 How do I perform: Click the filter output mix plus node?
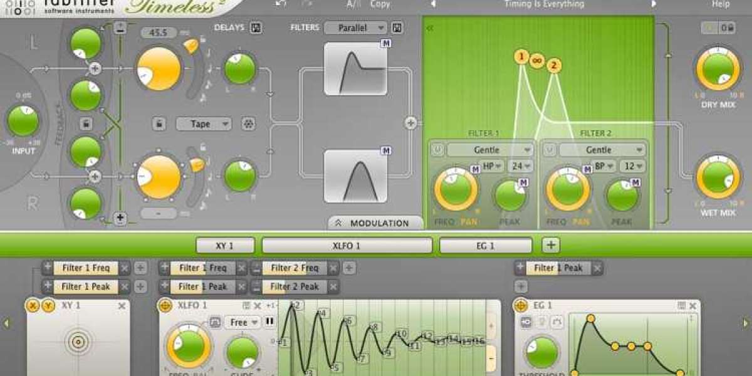(410, 123)
